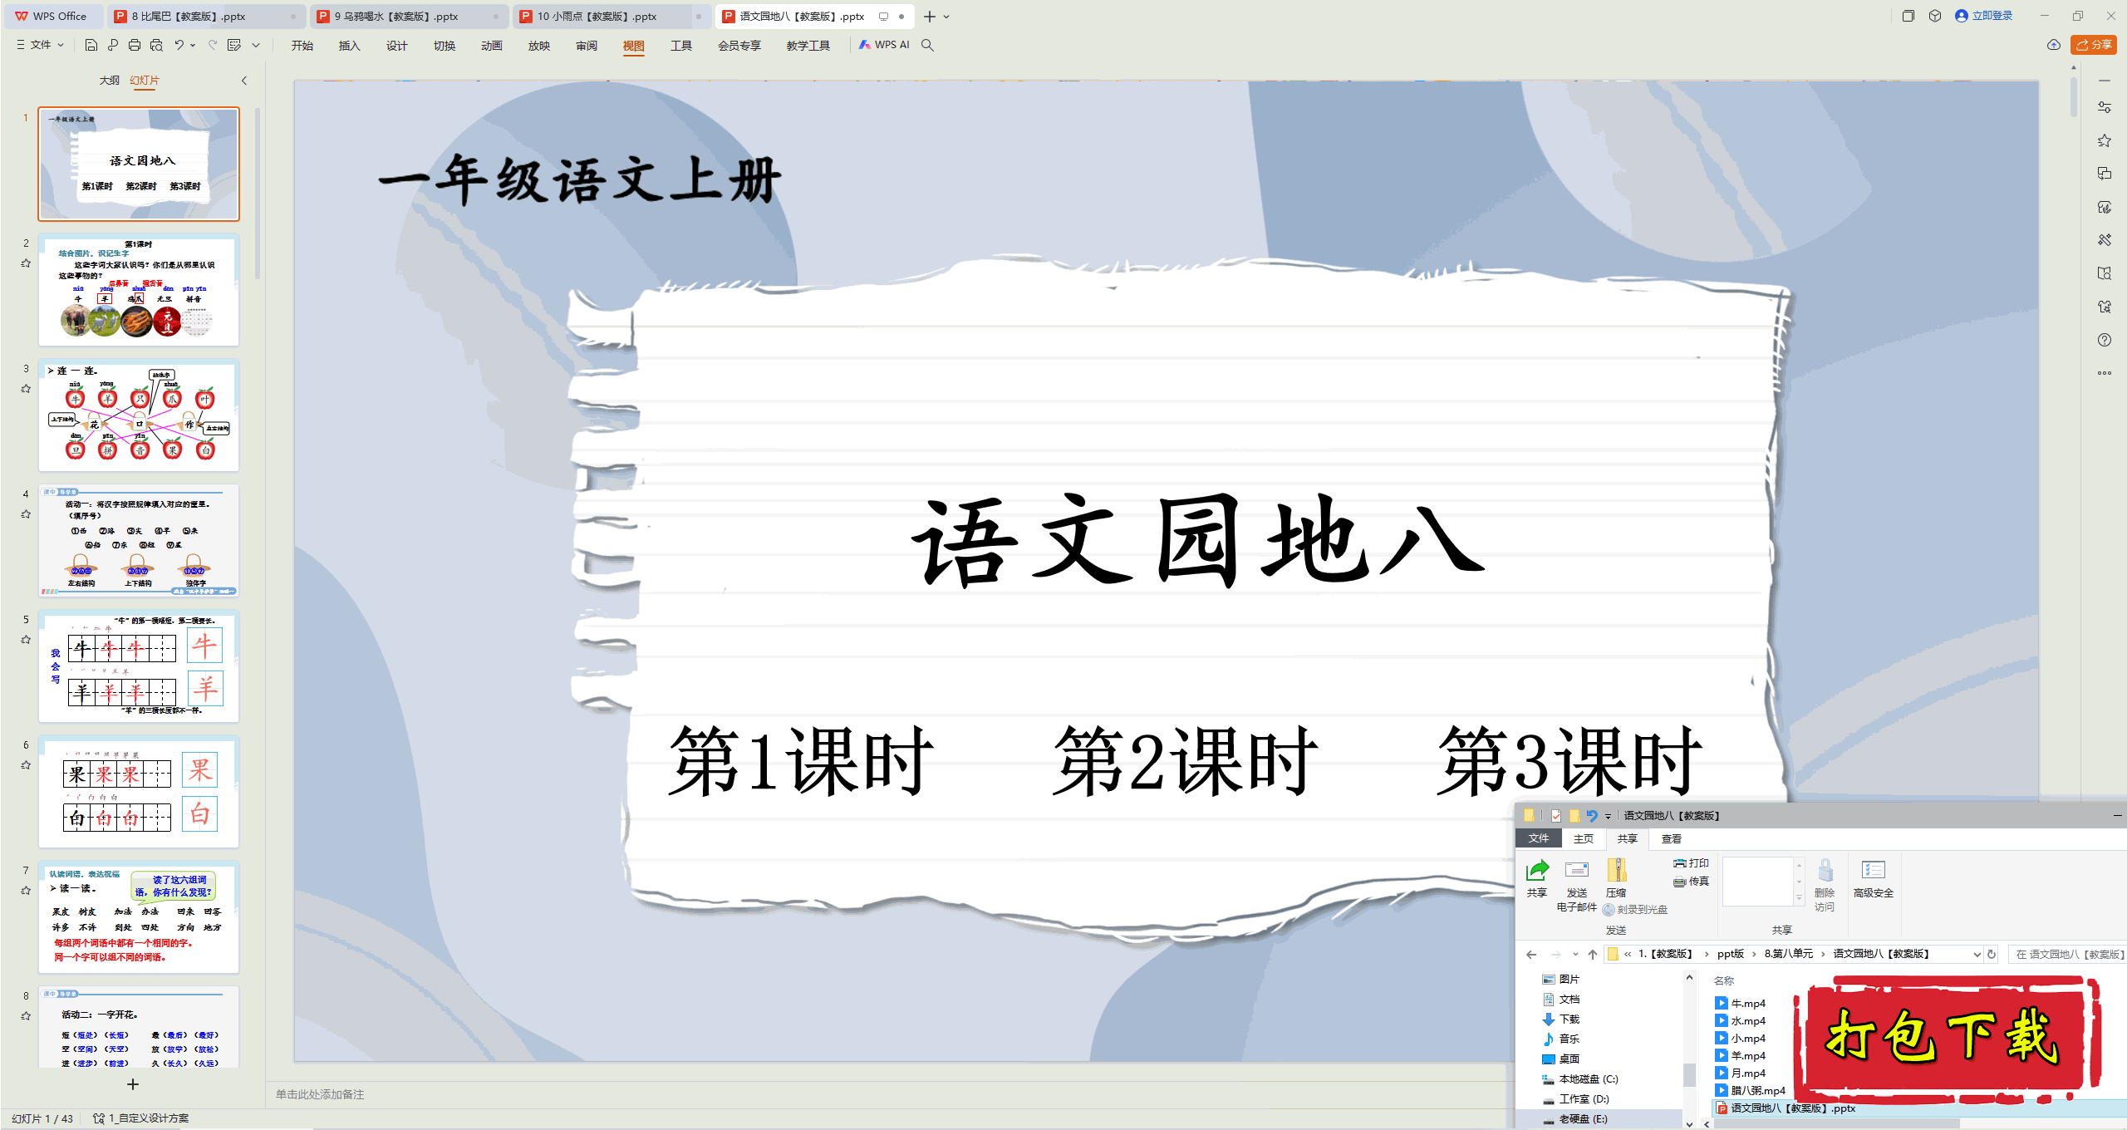Open the 文件 menu dropdown

(x=40, y=45)
